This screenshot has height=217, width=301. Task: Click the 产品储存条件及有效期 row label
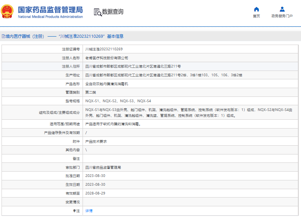tap(62, 133)
